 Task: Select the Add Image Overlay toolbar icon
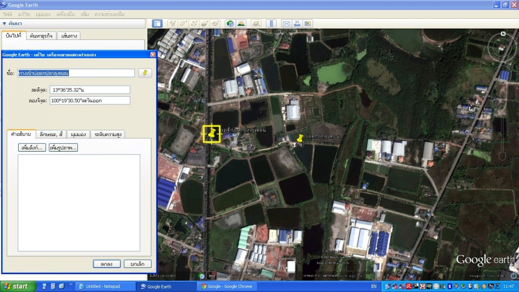pos(204,23)
